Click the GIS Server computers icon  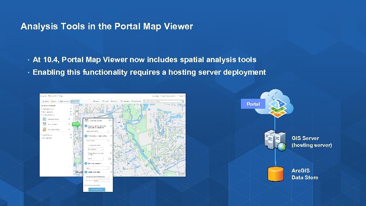pos(275,140)
